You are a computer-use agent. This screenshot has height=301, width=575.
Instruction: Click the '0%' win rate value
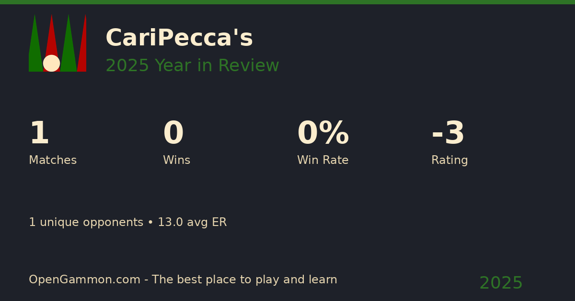pos(322,134)
